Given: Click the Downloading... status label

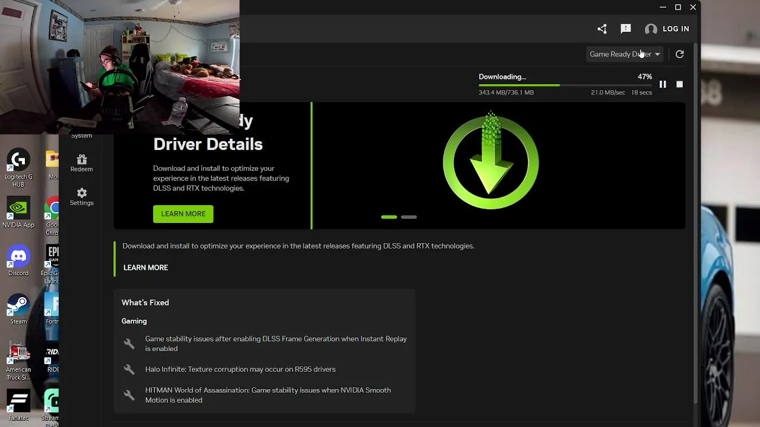Looking at the screenshot, I should pos(502,77).
